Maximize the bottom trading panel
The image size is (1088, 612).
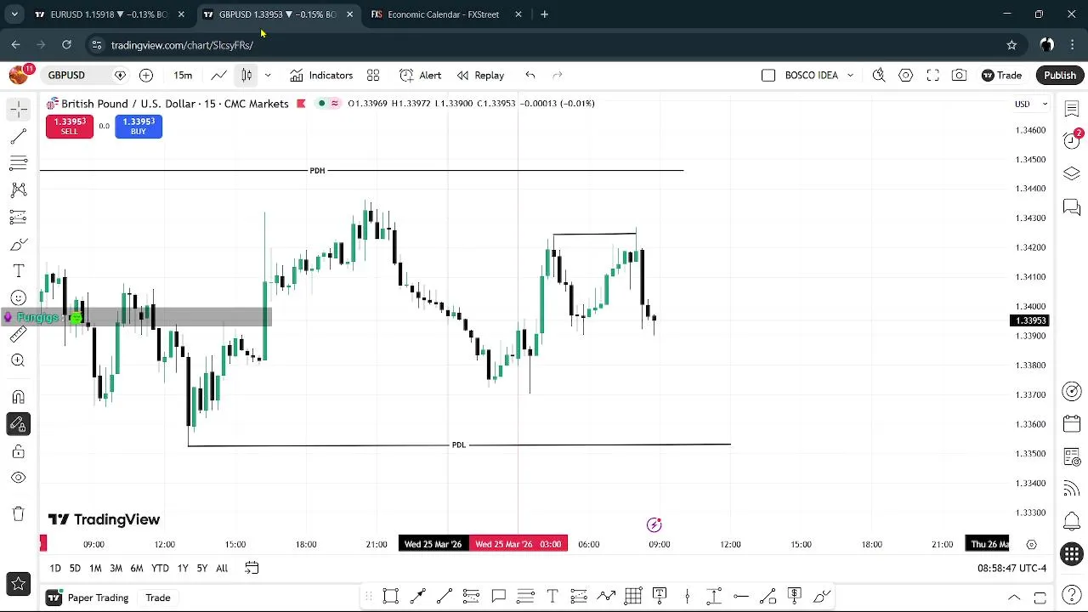click(1040, 598)
